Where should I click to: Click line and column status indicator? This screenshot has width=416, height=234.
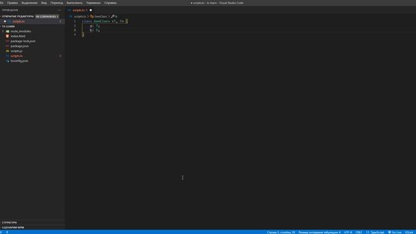pos(281,232)
